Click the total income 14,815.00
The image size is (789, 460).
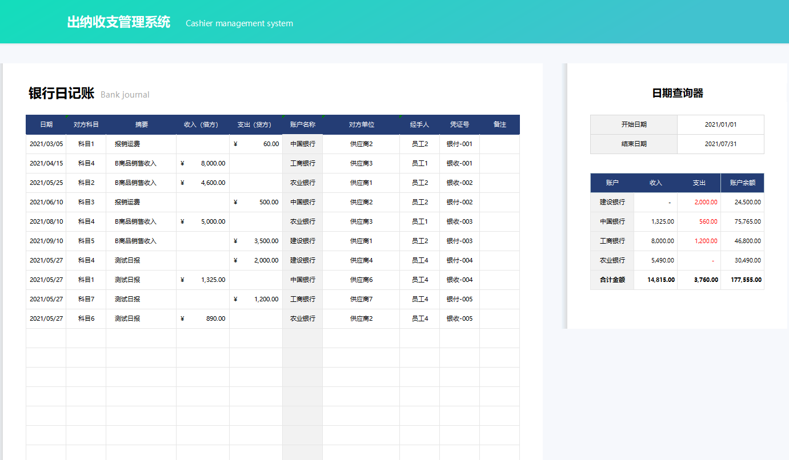(x=656, y=280)
